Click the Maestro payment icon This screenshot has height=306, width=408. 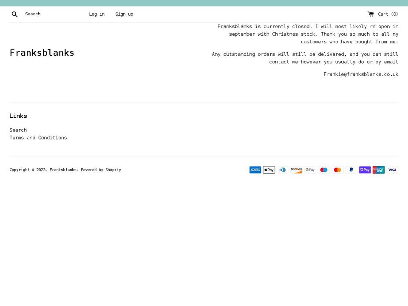coord(324,170)
